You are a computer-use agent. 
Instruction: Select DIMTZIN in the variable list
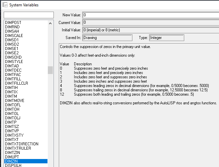(26, 153)
